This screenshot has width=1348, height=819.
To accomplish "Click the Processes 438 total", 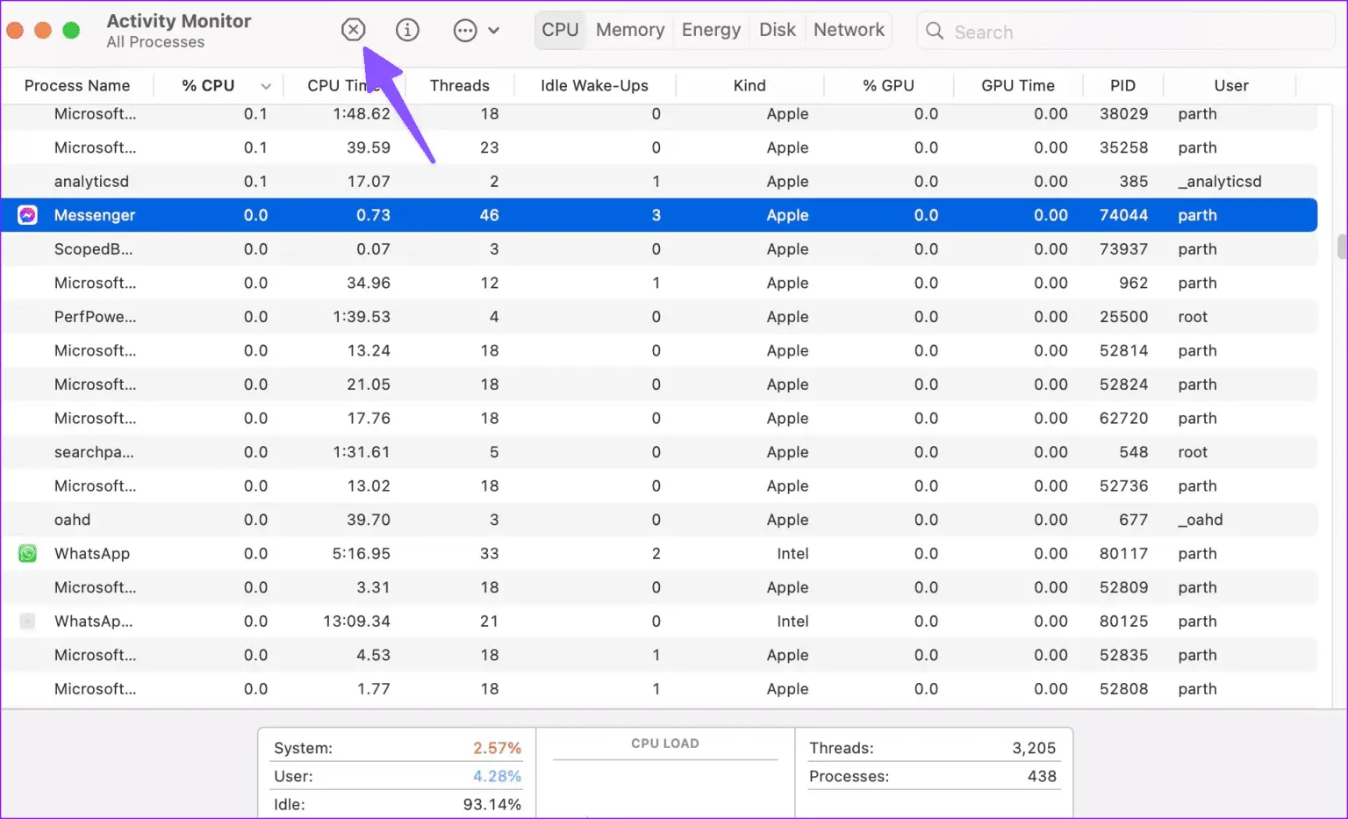I will pos(1042,776).
